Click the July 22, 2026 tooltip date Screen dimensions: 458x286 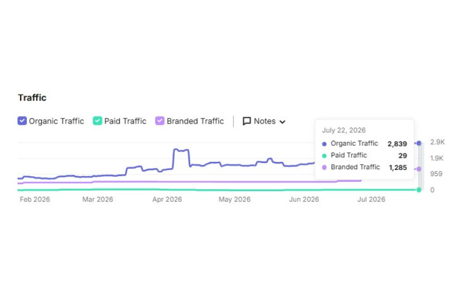tap(344, 130)
